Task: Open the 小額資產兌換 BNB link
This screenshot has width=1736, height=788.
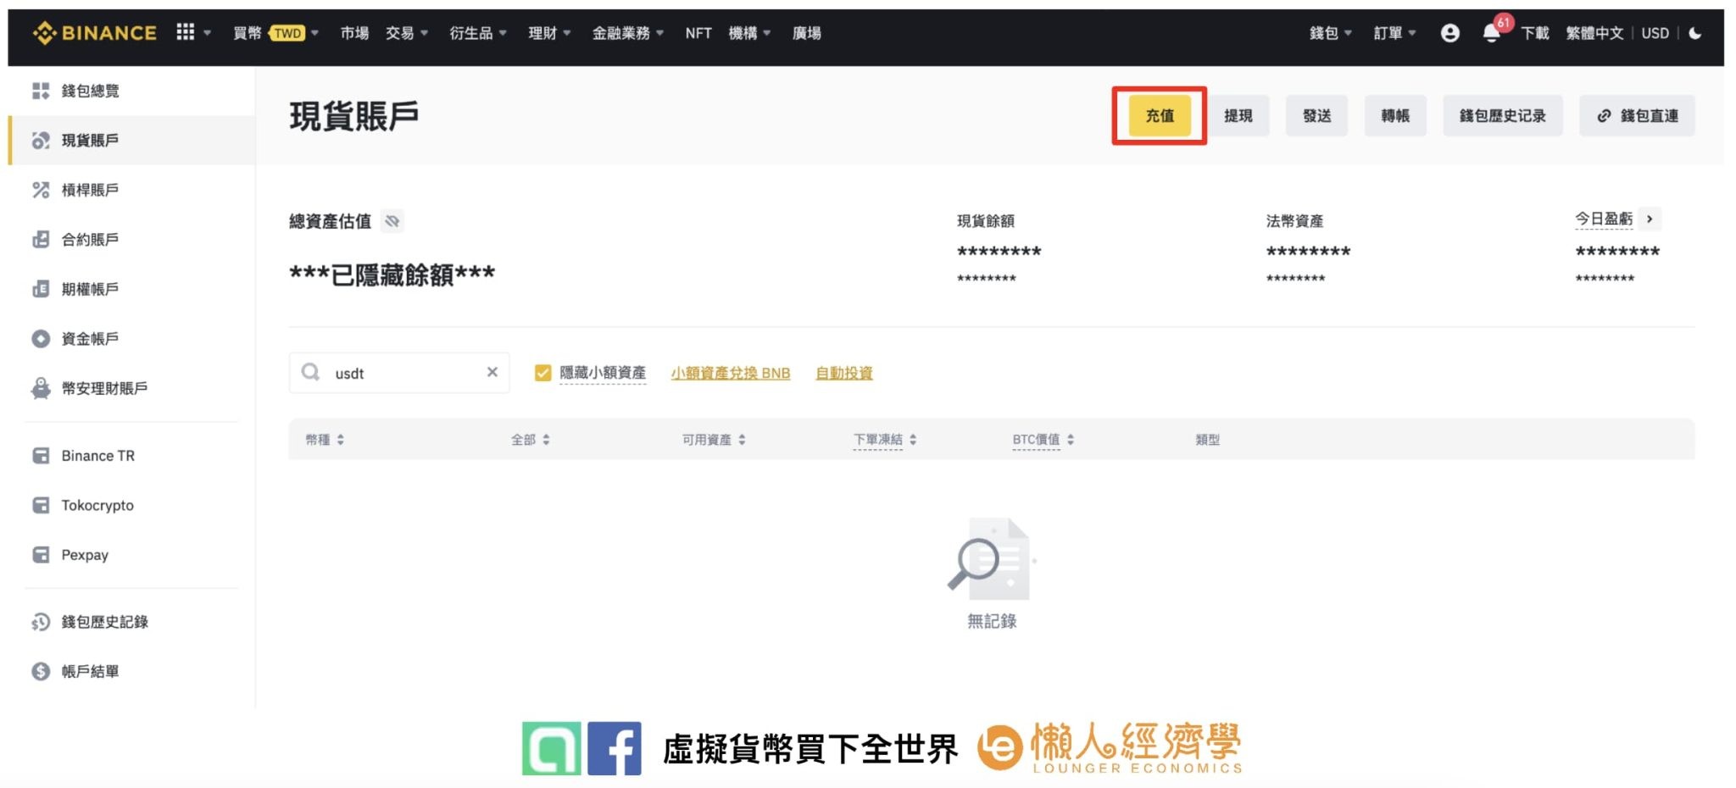Action: click(730, 373)
